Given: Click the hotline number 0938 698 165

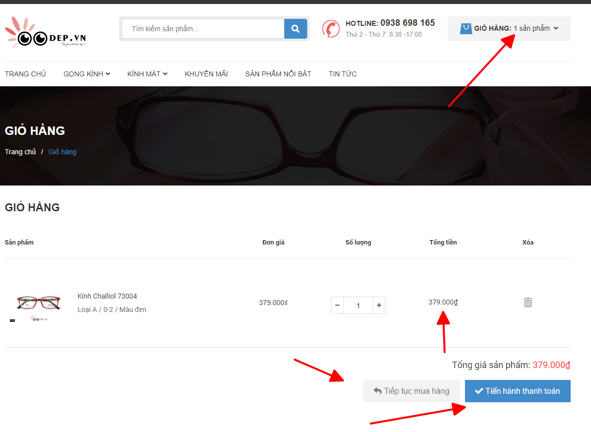Looking at the screenshot, I should [407, 23].
